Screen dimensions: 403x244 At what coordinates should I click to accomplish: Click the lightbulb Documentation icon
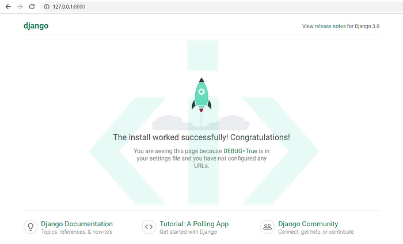point(31,227)
